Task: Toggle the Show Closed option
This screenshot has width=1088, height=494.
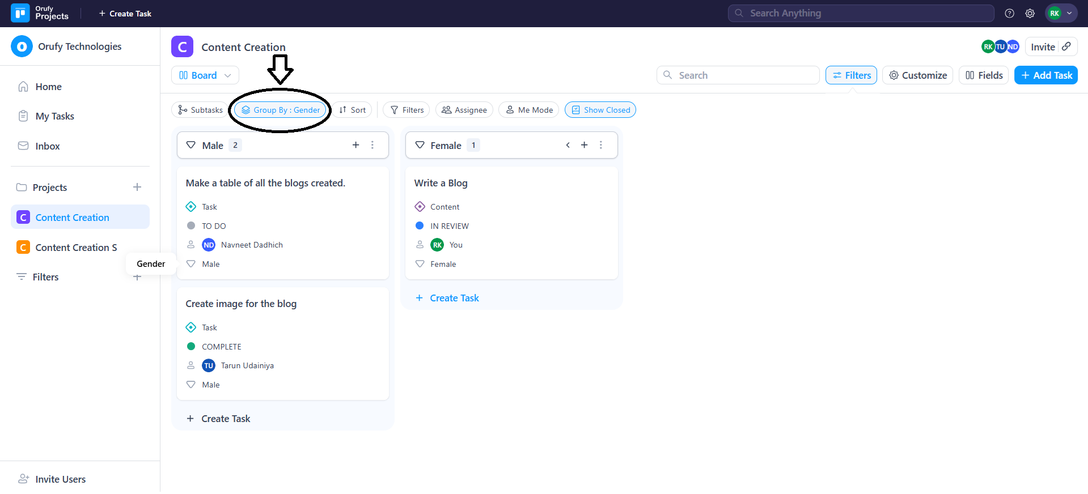Action: point(600,110)
